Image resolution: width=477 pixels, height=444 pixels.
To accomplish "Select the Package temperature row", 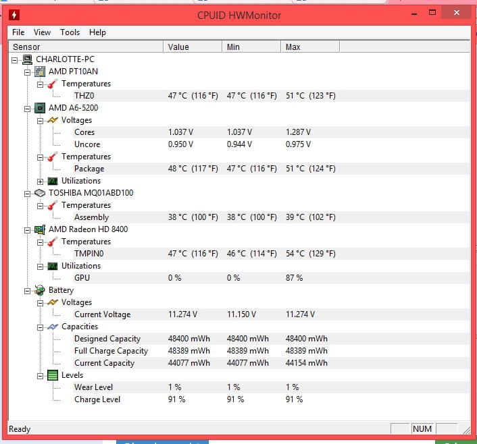I will click(89, 169).
